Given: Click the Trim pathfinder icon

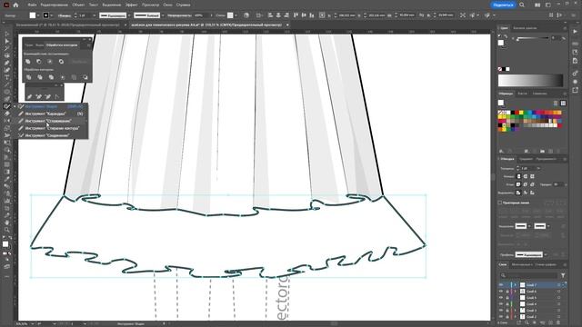Looking at the screenshot, I should [x=40, y=77].
